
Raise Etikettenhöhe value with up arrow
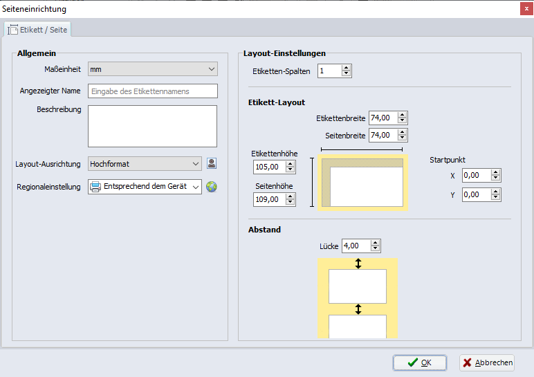(291, 164)
